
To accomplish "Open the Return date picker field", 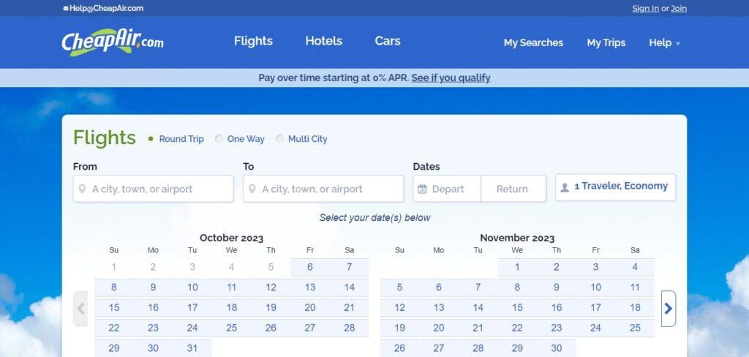I will point(513,189).
